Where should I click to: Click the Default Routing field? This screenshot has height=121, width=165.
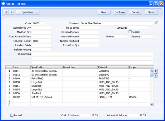pyautogui.click(x=42, y=50)
